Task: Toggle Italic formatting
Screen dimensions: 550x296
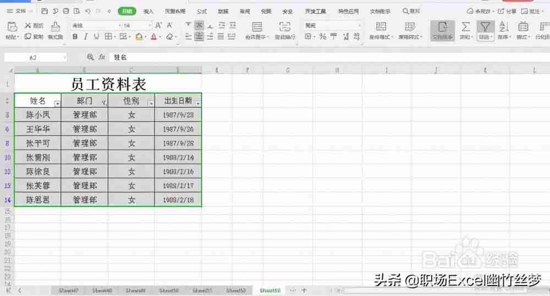Action: [x=86, y=36]
